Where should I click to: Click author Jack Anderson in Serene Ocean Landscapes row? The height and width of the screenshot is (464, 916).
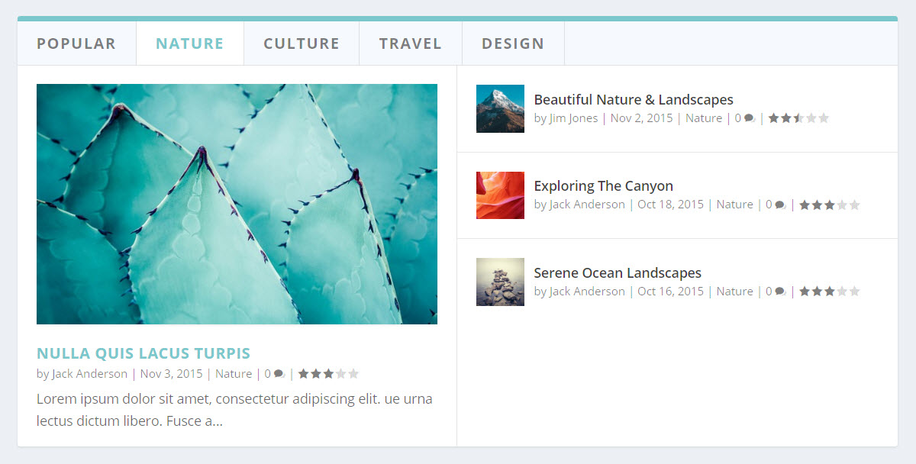tap(588, 292)
